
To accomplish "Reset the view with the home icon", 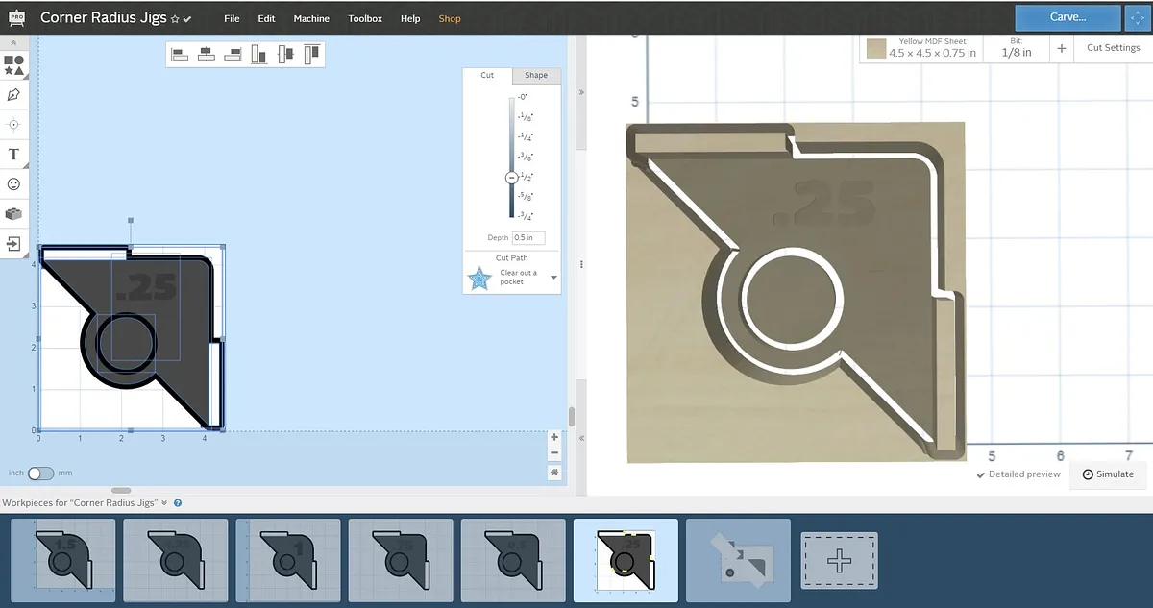I will (x=554, y=473).
